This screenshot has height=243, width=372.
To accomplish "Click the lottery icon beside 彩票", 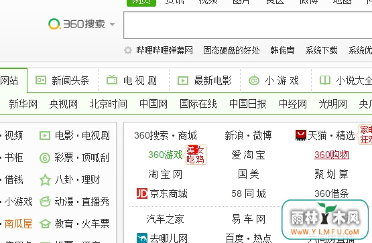I will point(45,158).
